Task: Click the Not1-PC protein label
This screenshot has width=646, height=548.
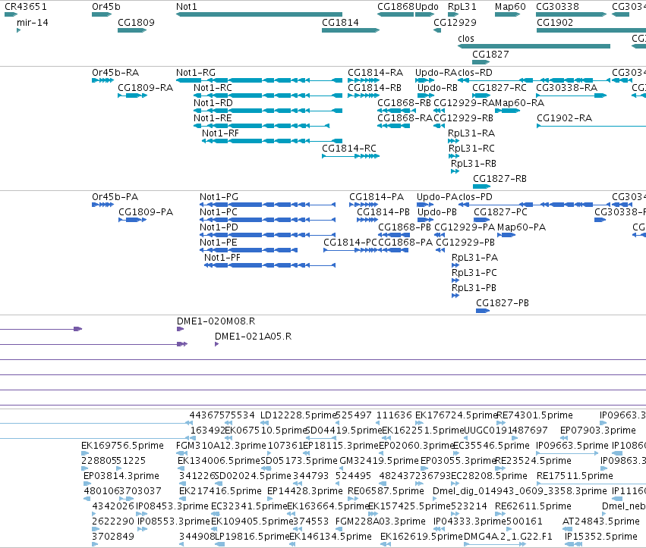Action: pos(219,212)
